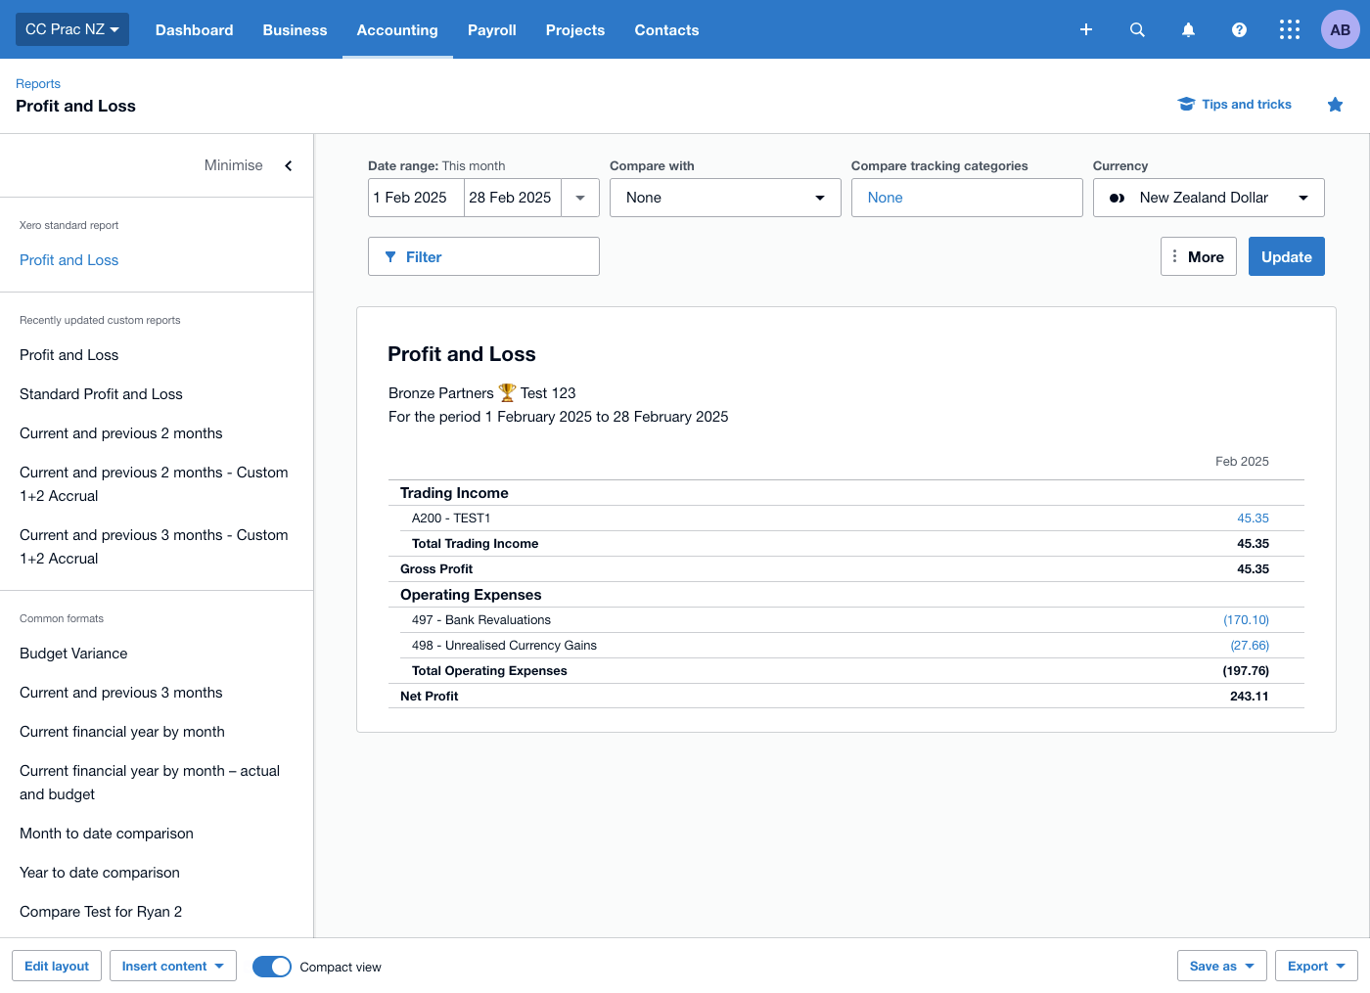Open the CC Prac NZ organisation dropdown
Screen dimensions: 1370x993
point(72,29)
